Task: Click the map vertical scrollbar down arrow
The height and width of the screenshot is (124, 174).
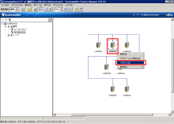Action: [172, 112]
